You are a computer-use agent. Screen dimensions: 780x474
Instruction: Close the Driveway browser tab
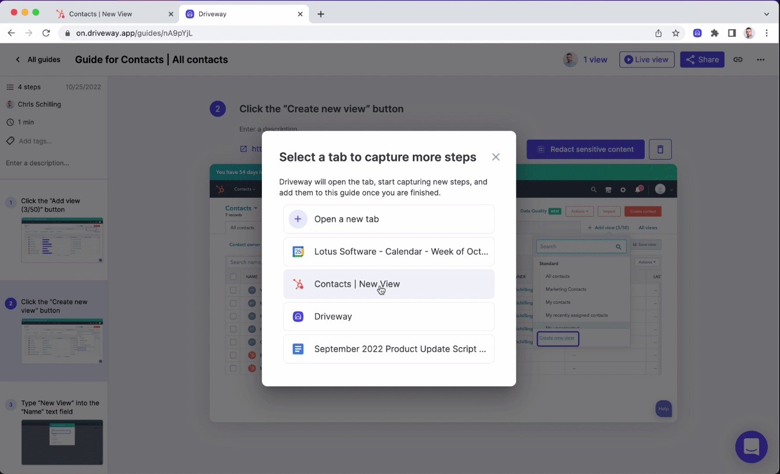pyautogui.click(x=299, y=13)
